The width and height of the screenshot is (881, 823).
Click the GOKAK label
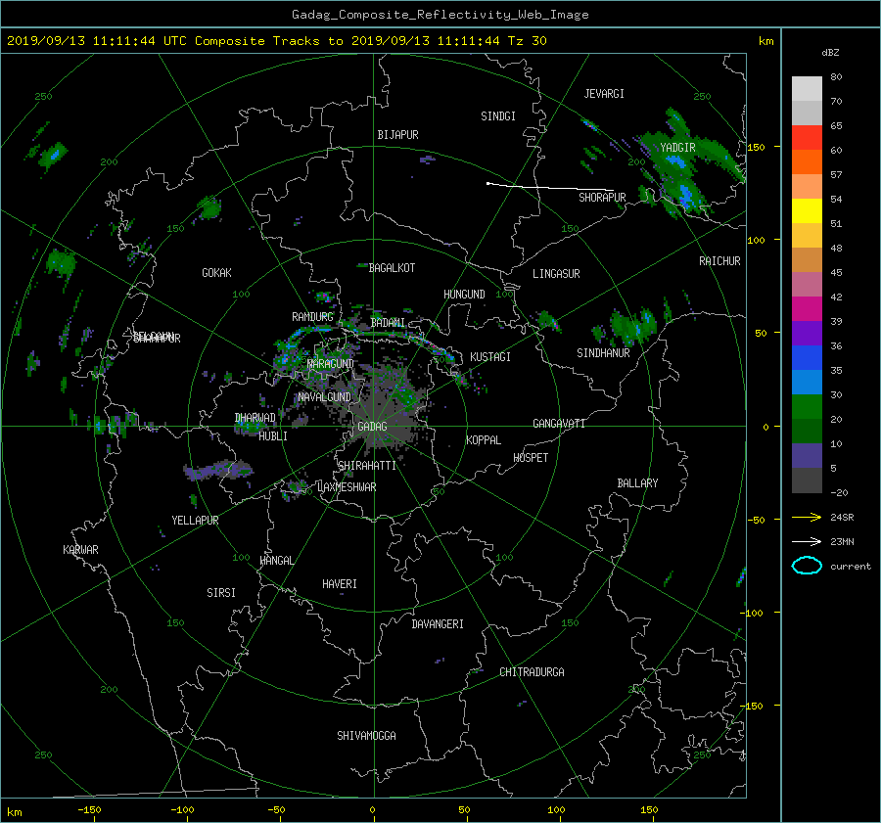pyautogui.click(x=216, y=273)
